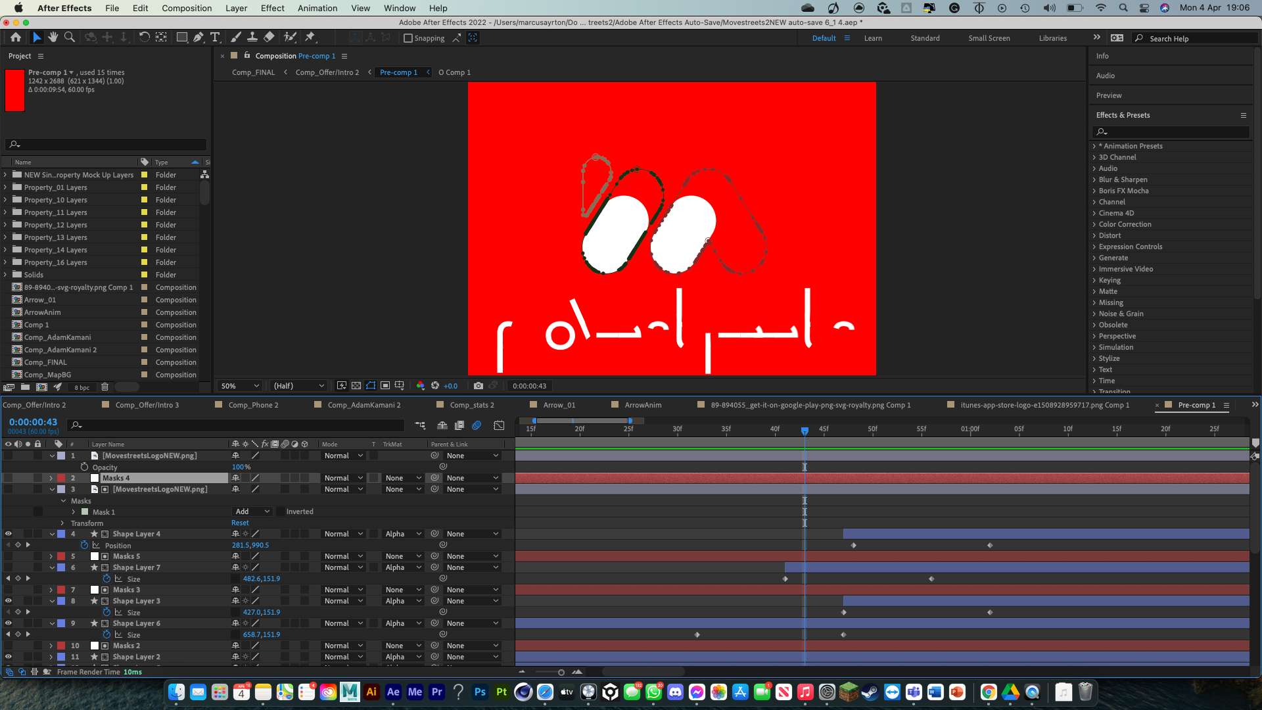Select the Roto Brush tool

pyautogui.click(x=290, y=37)
